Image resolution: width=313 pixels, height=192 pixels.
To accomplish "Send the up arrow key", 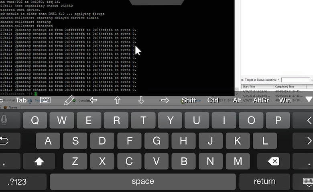I will 117,100.
